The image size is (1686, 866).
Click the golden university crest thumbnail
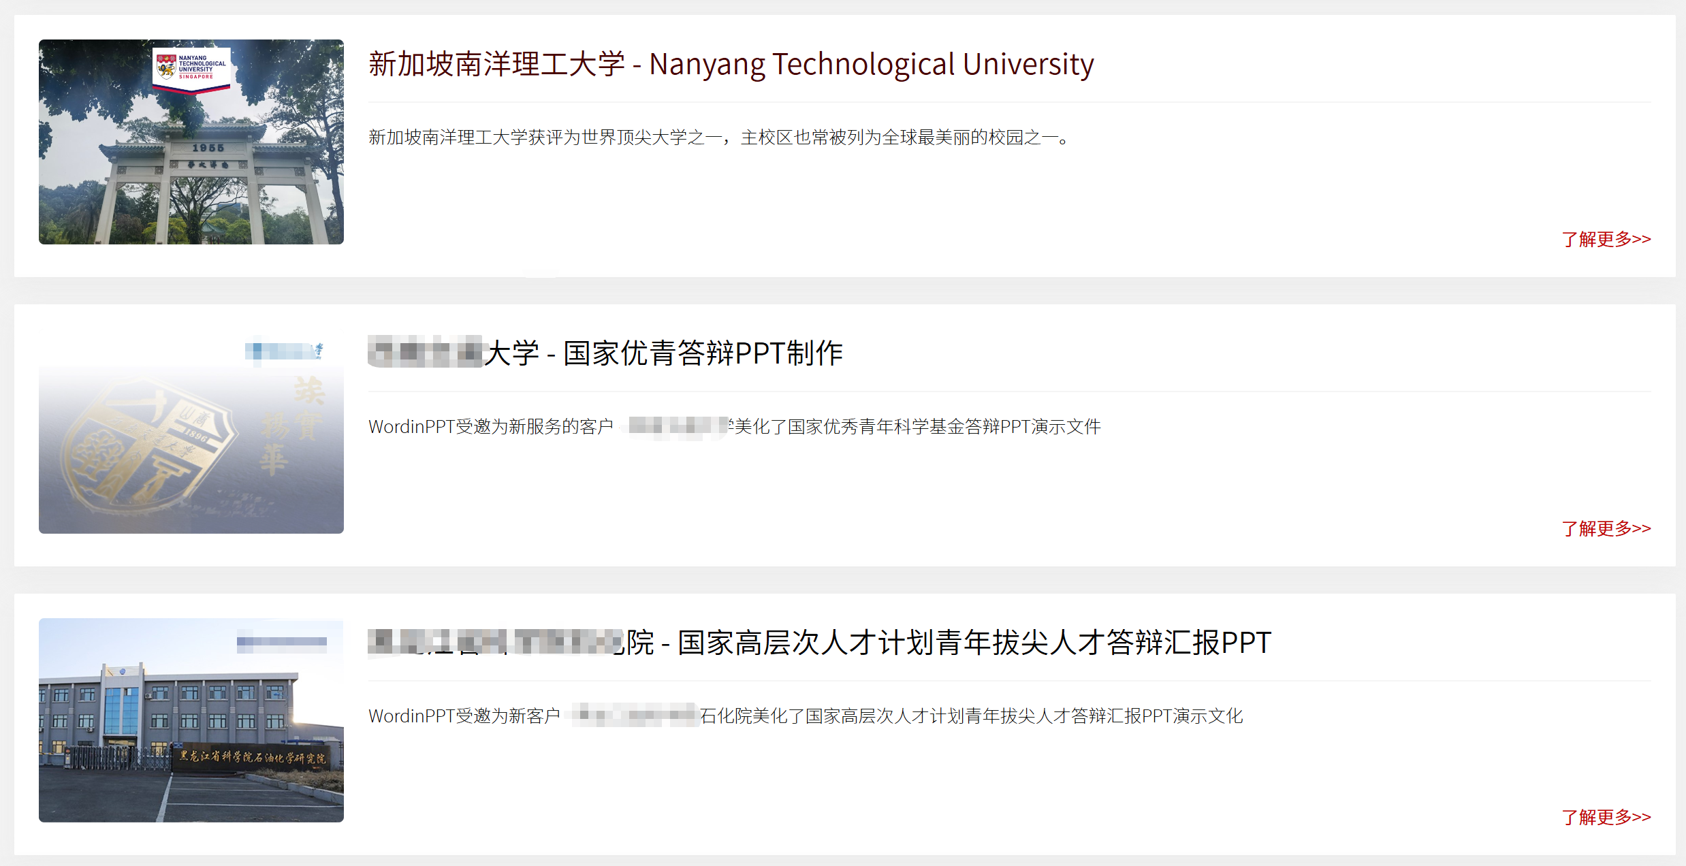191,431
